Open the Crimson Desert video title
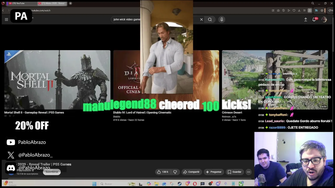Screen dimensions: 335x188 tap(232, 113)
